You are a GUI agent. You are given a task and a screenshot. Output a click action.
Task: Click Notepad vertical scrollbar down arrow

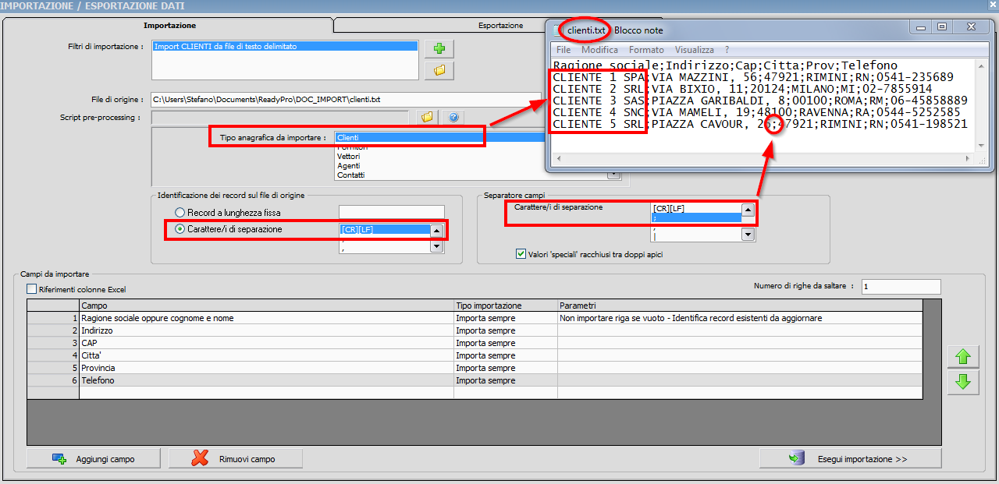click(x=982, y=146)
